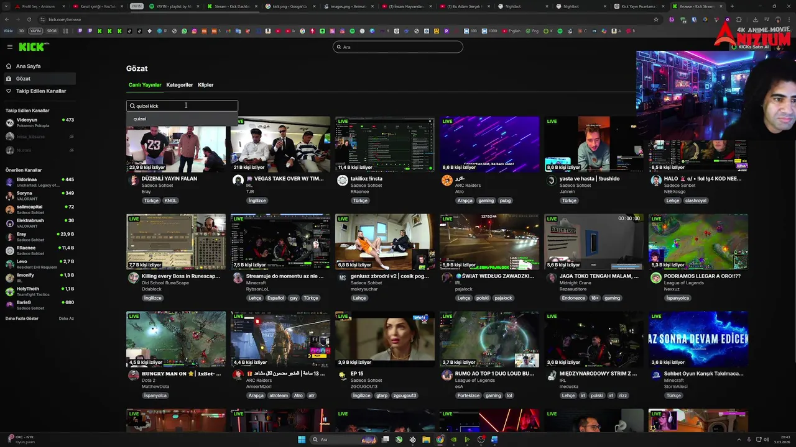796x447 pixels.
Task: Filter by KNGL tag
Action: (170, 201)
